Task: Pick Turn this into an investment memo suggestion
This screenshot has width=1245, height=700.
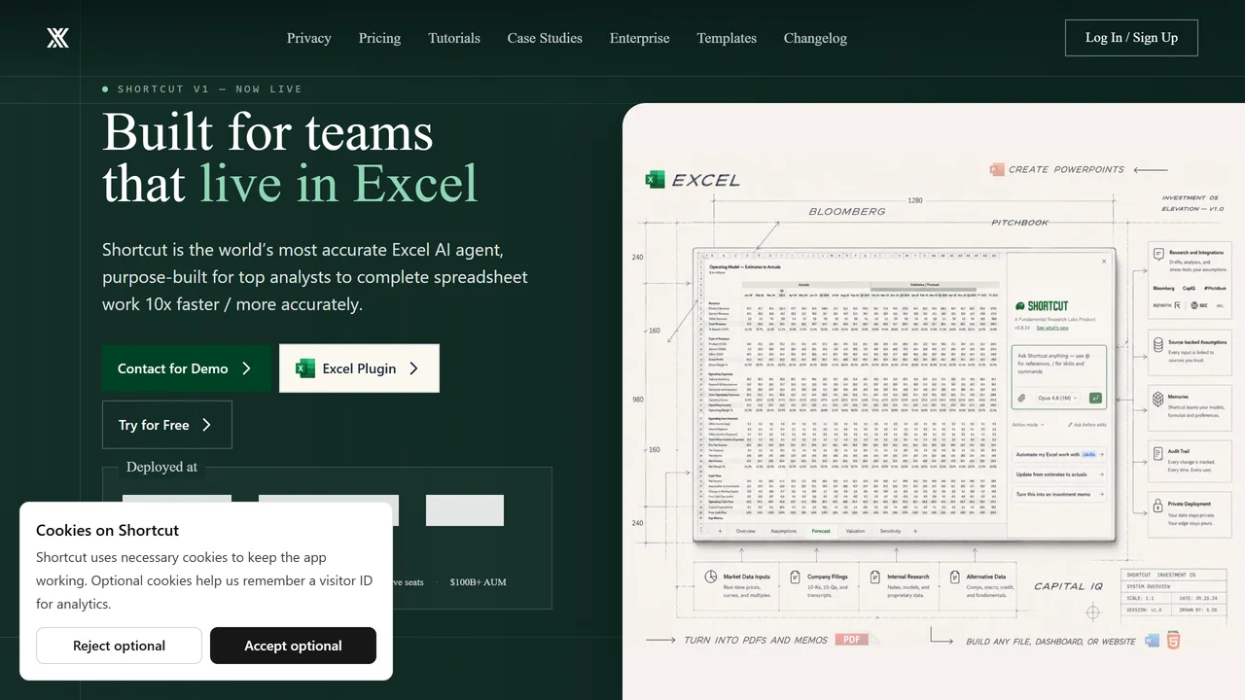Action: [x=1058, y=494]
